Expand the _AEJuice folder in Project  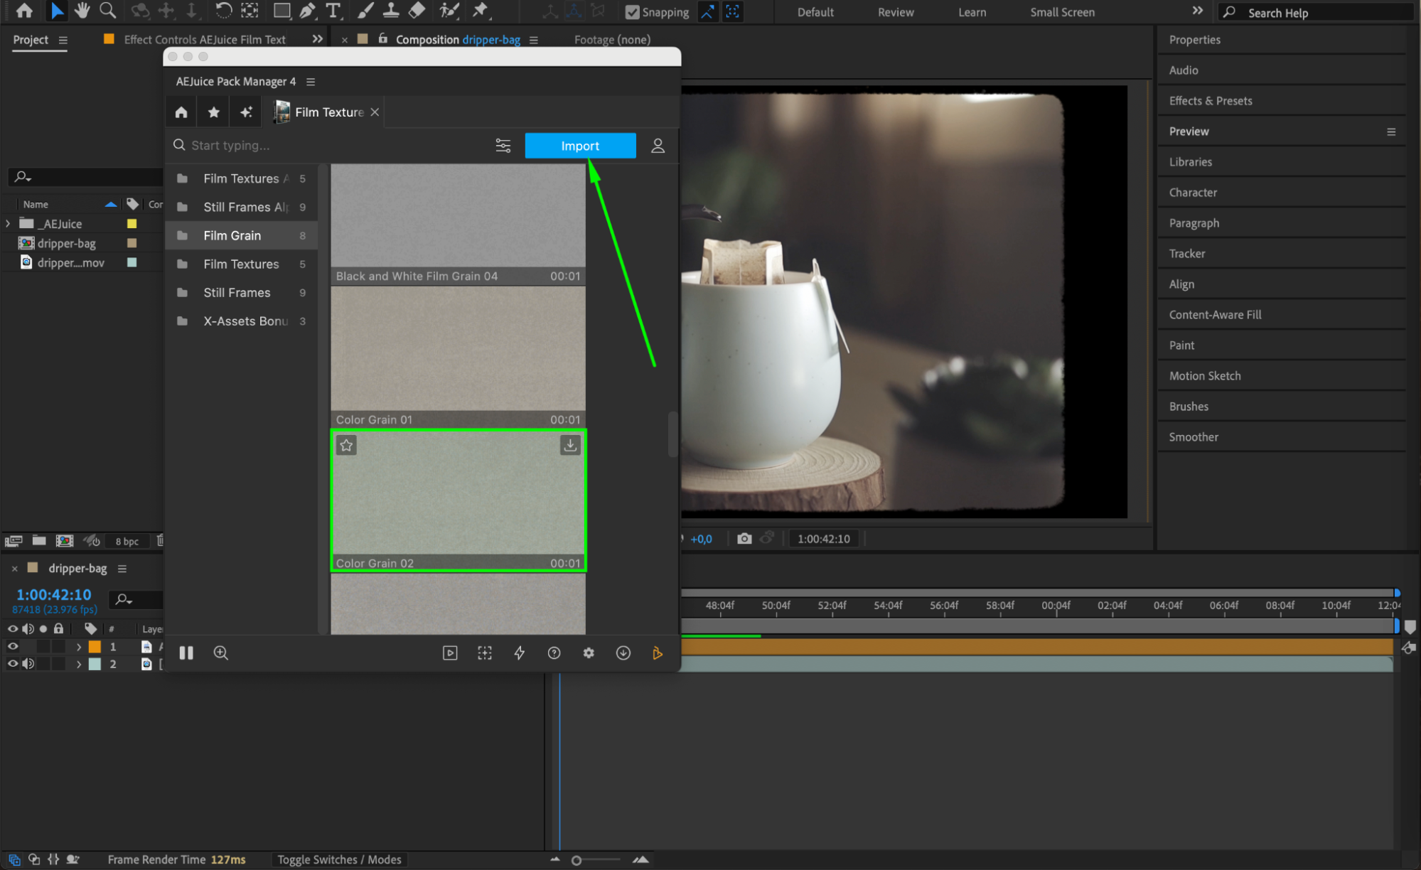(8, 224)
